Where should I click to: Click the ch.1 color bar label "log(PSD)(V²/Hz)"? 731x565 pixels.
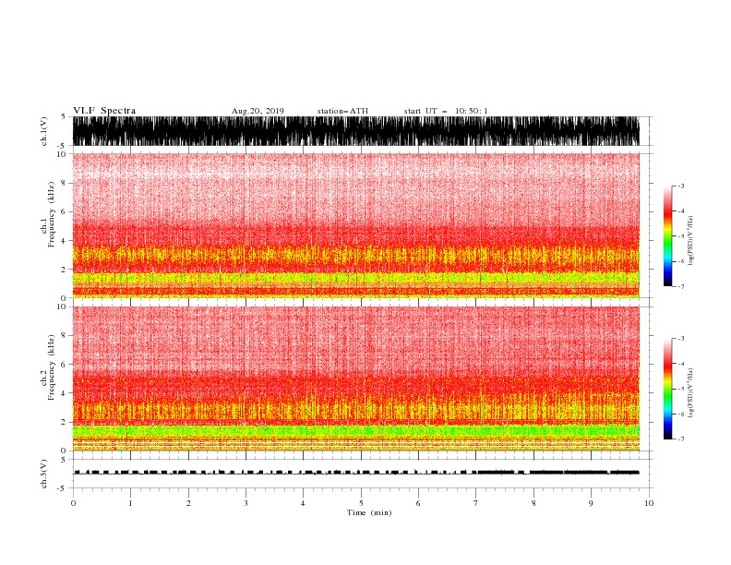691,240
